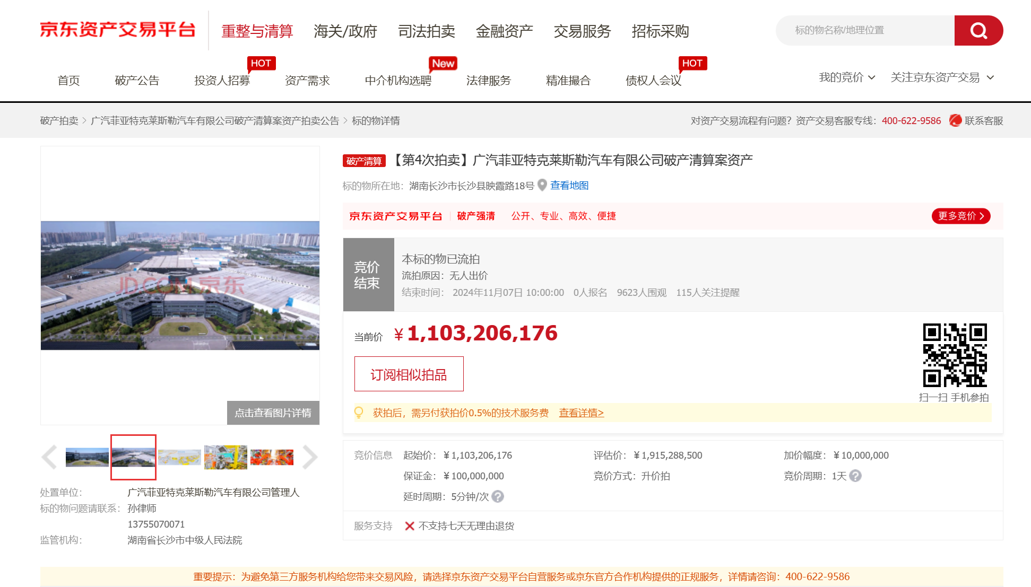
Task: Open 投资人招募 menu item
Action: pos(222,81)
